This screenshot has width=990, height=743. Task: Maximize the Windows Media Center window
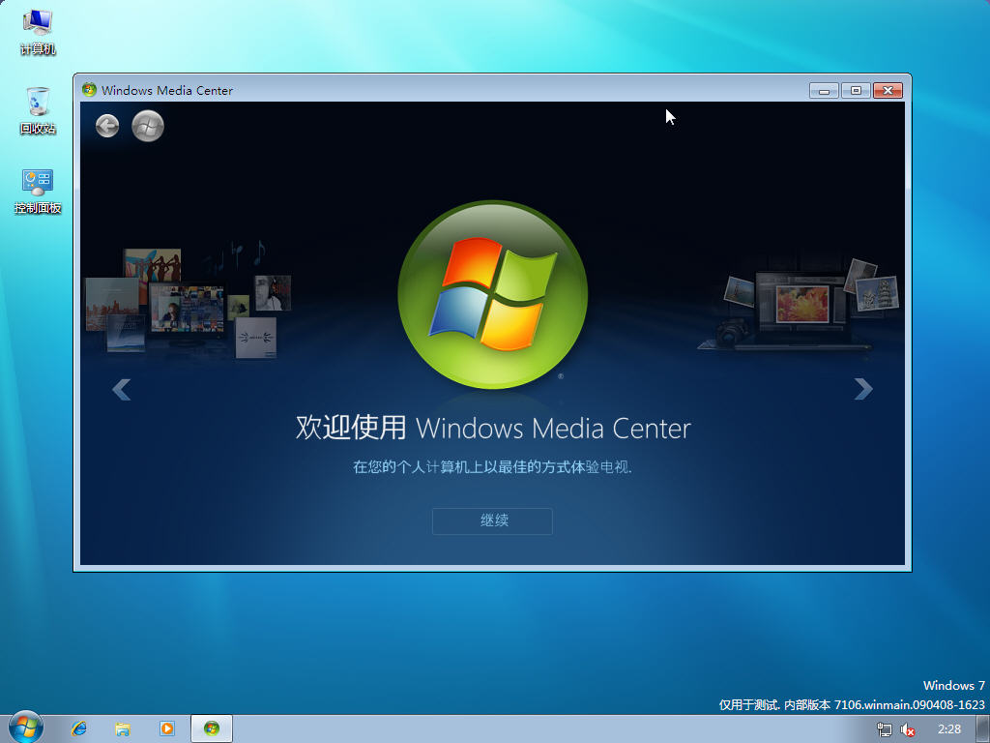(x=856, y=91)
